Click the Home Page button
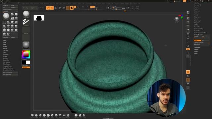The width and height of the screenshot is (212, 119). point(26,8)
